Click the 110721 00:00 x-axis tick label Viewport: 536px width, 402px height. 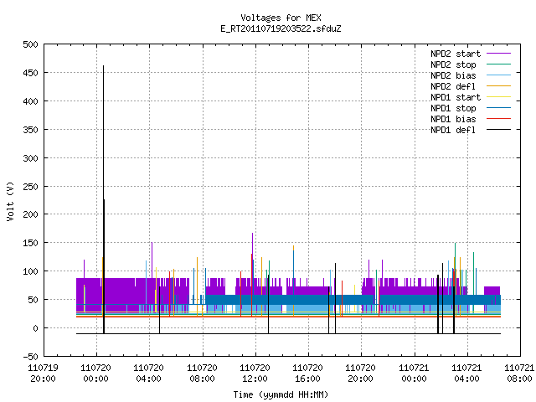pyautogui.click(x=414, y=374)
